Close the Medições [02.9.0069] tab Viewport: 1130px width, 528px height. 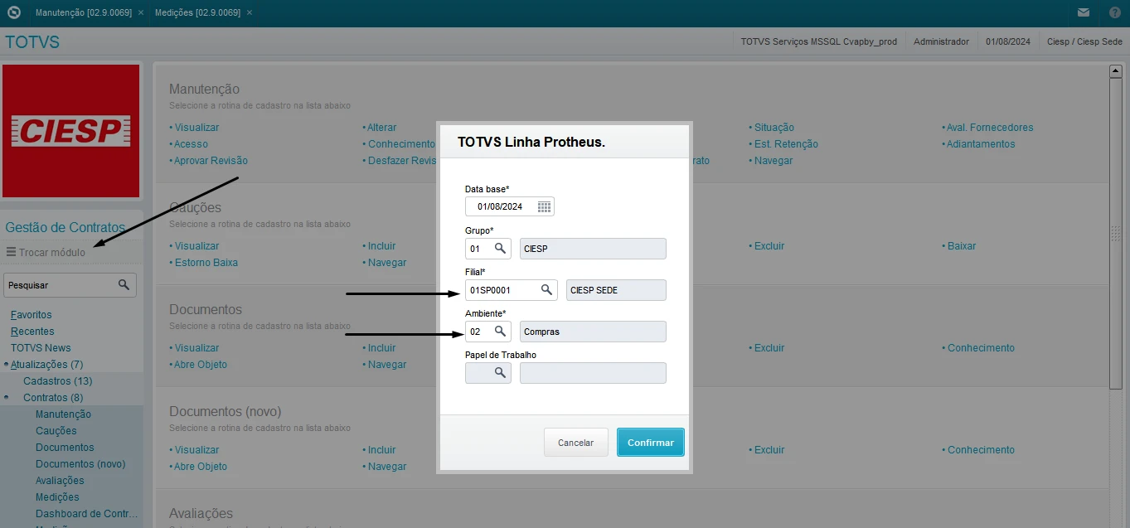250,12
